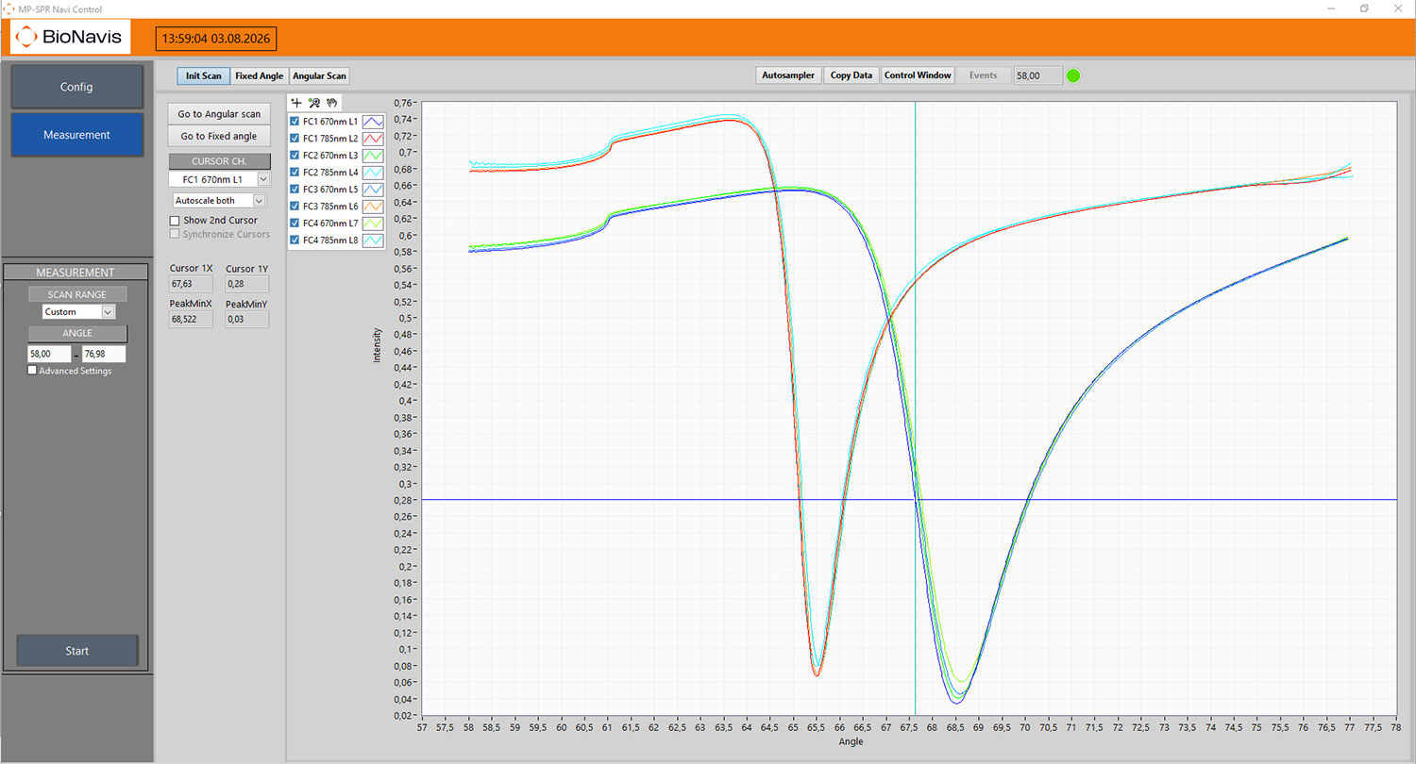The height and width of the screenshot is (764, 1416).
Task: Expand the Scan Range Custom dropdown
Action: pyautogui.click(x=78, y=311)
